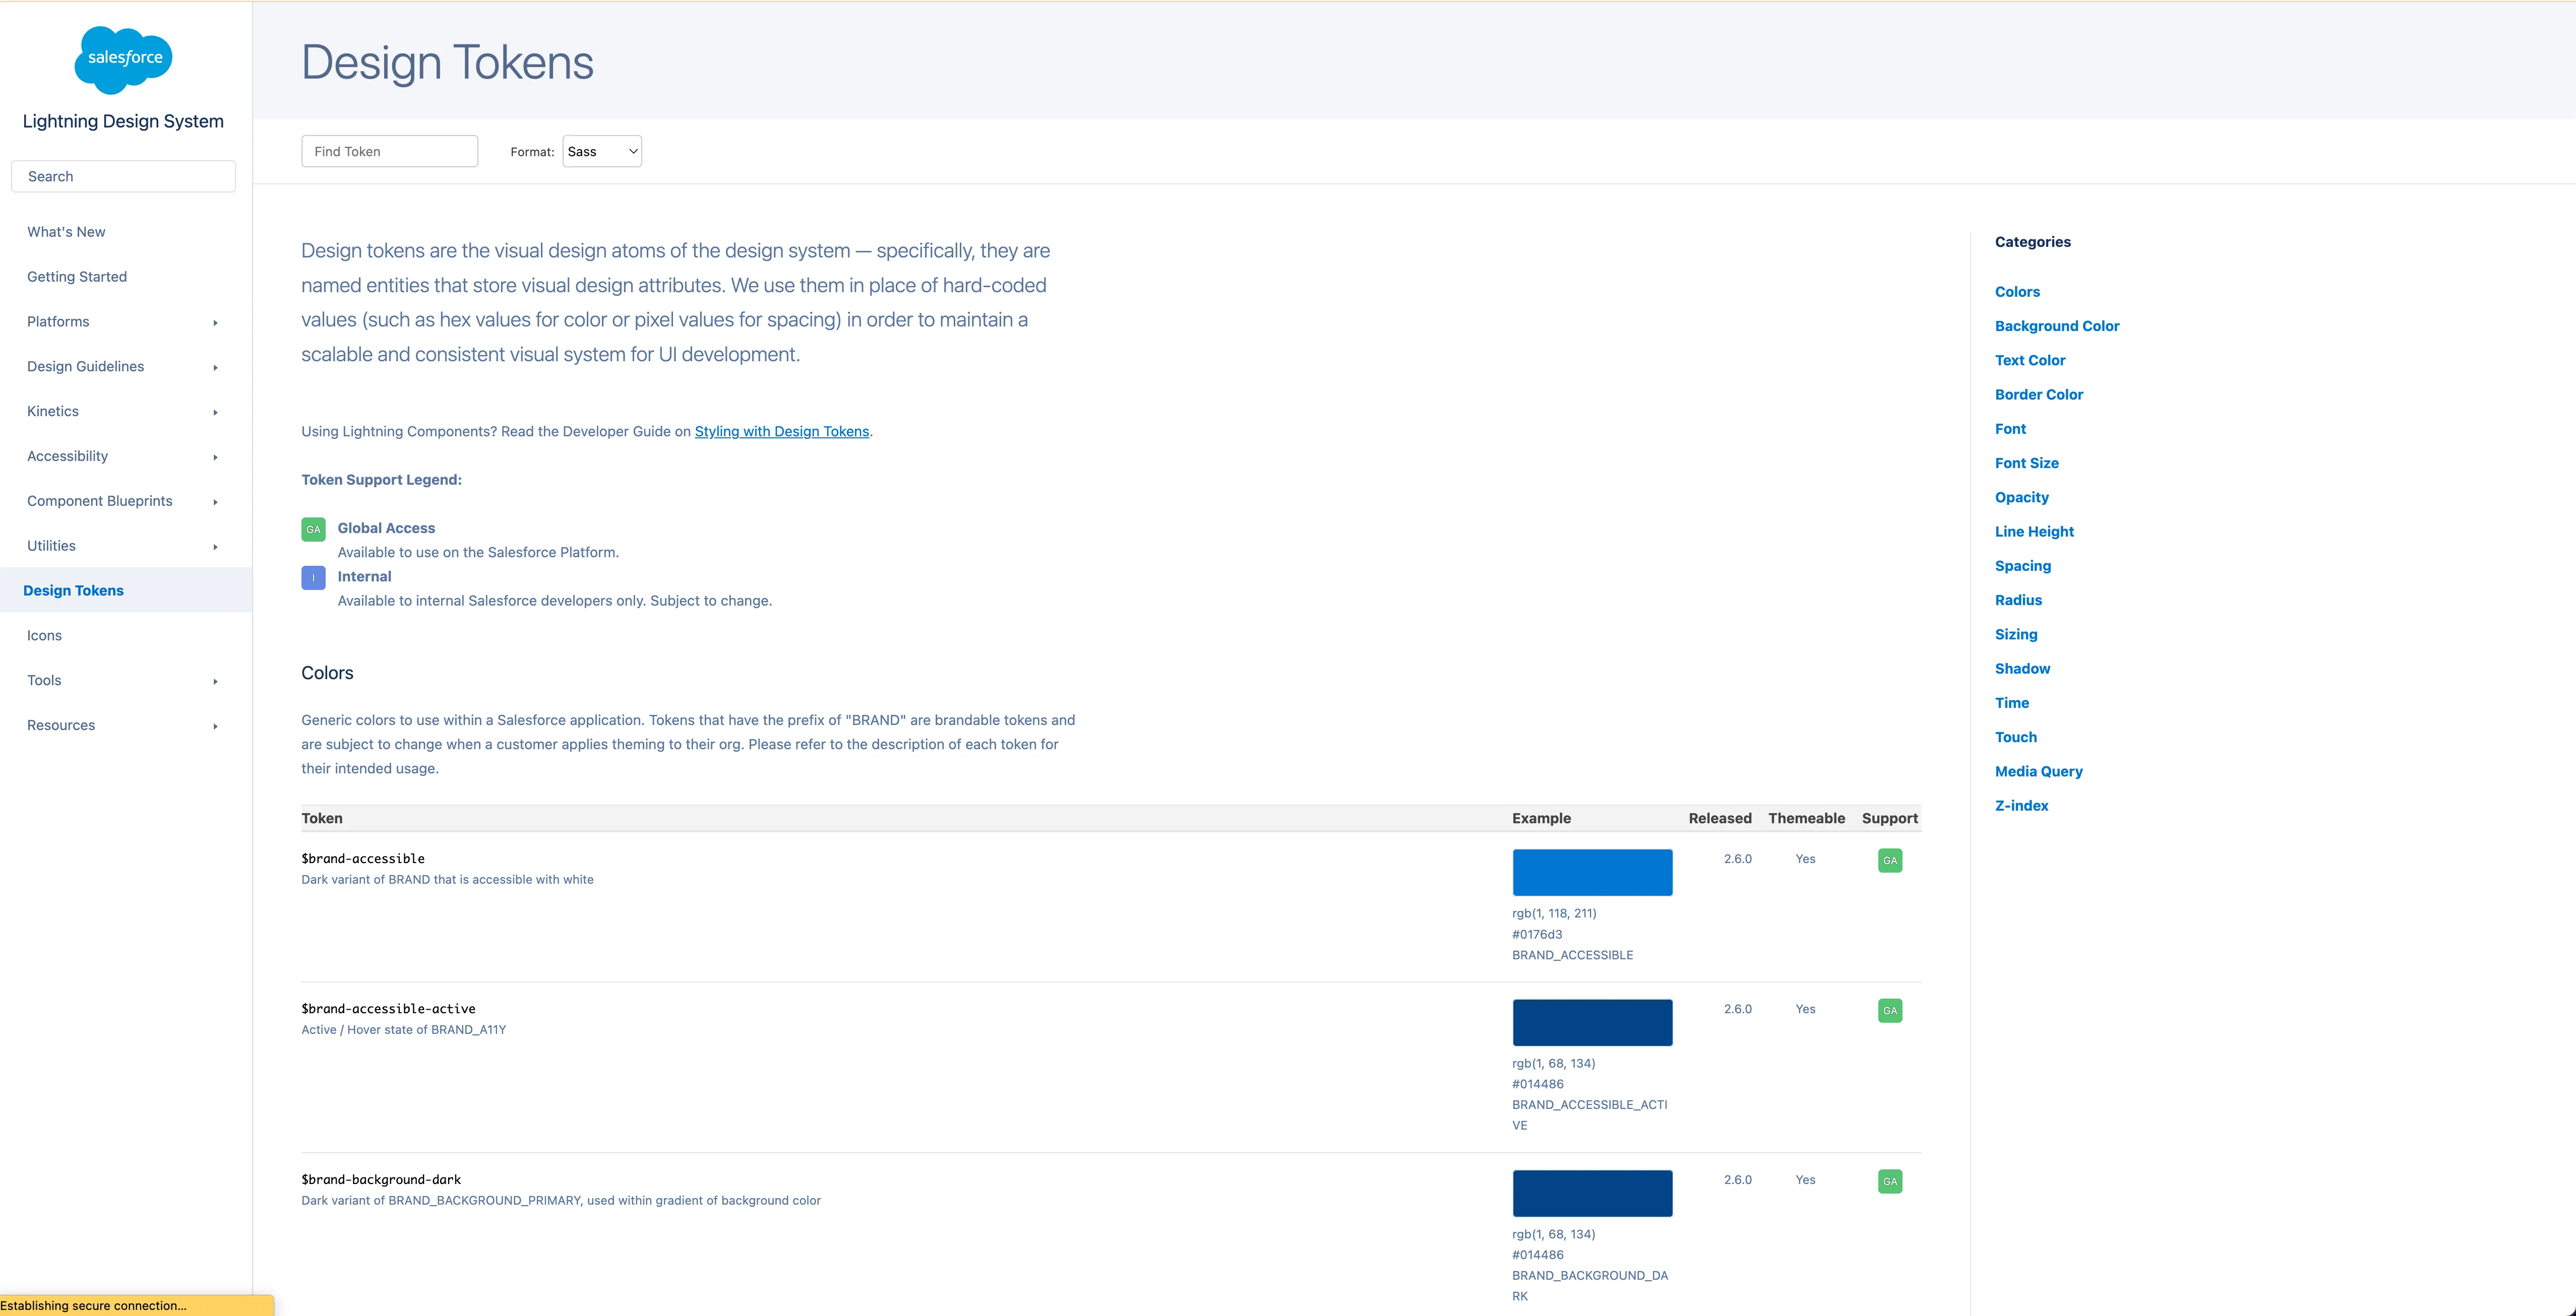Click the GA support badge for $brand-accessible-active
The image size is (2576, 1316).
tap(1889, 1010)
